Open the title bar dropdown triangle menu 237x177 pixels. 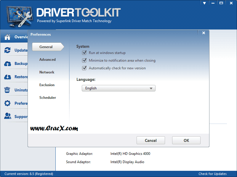click(x=204, y=3)
